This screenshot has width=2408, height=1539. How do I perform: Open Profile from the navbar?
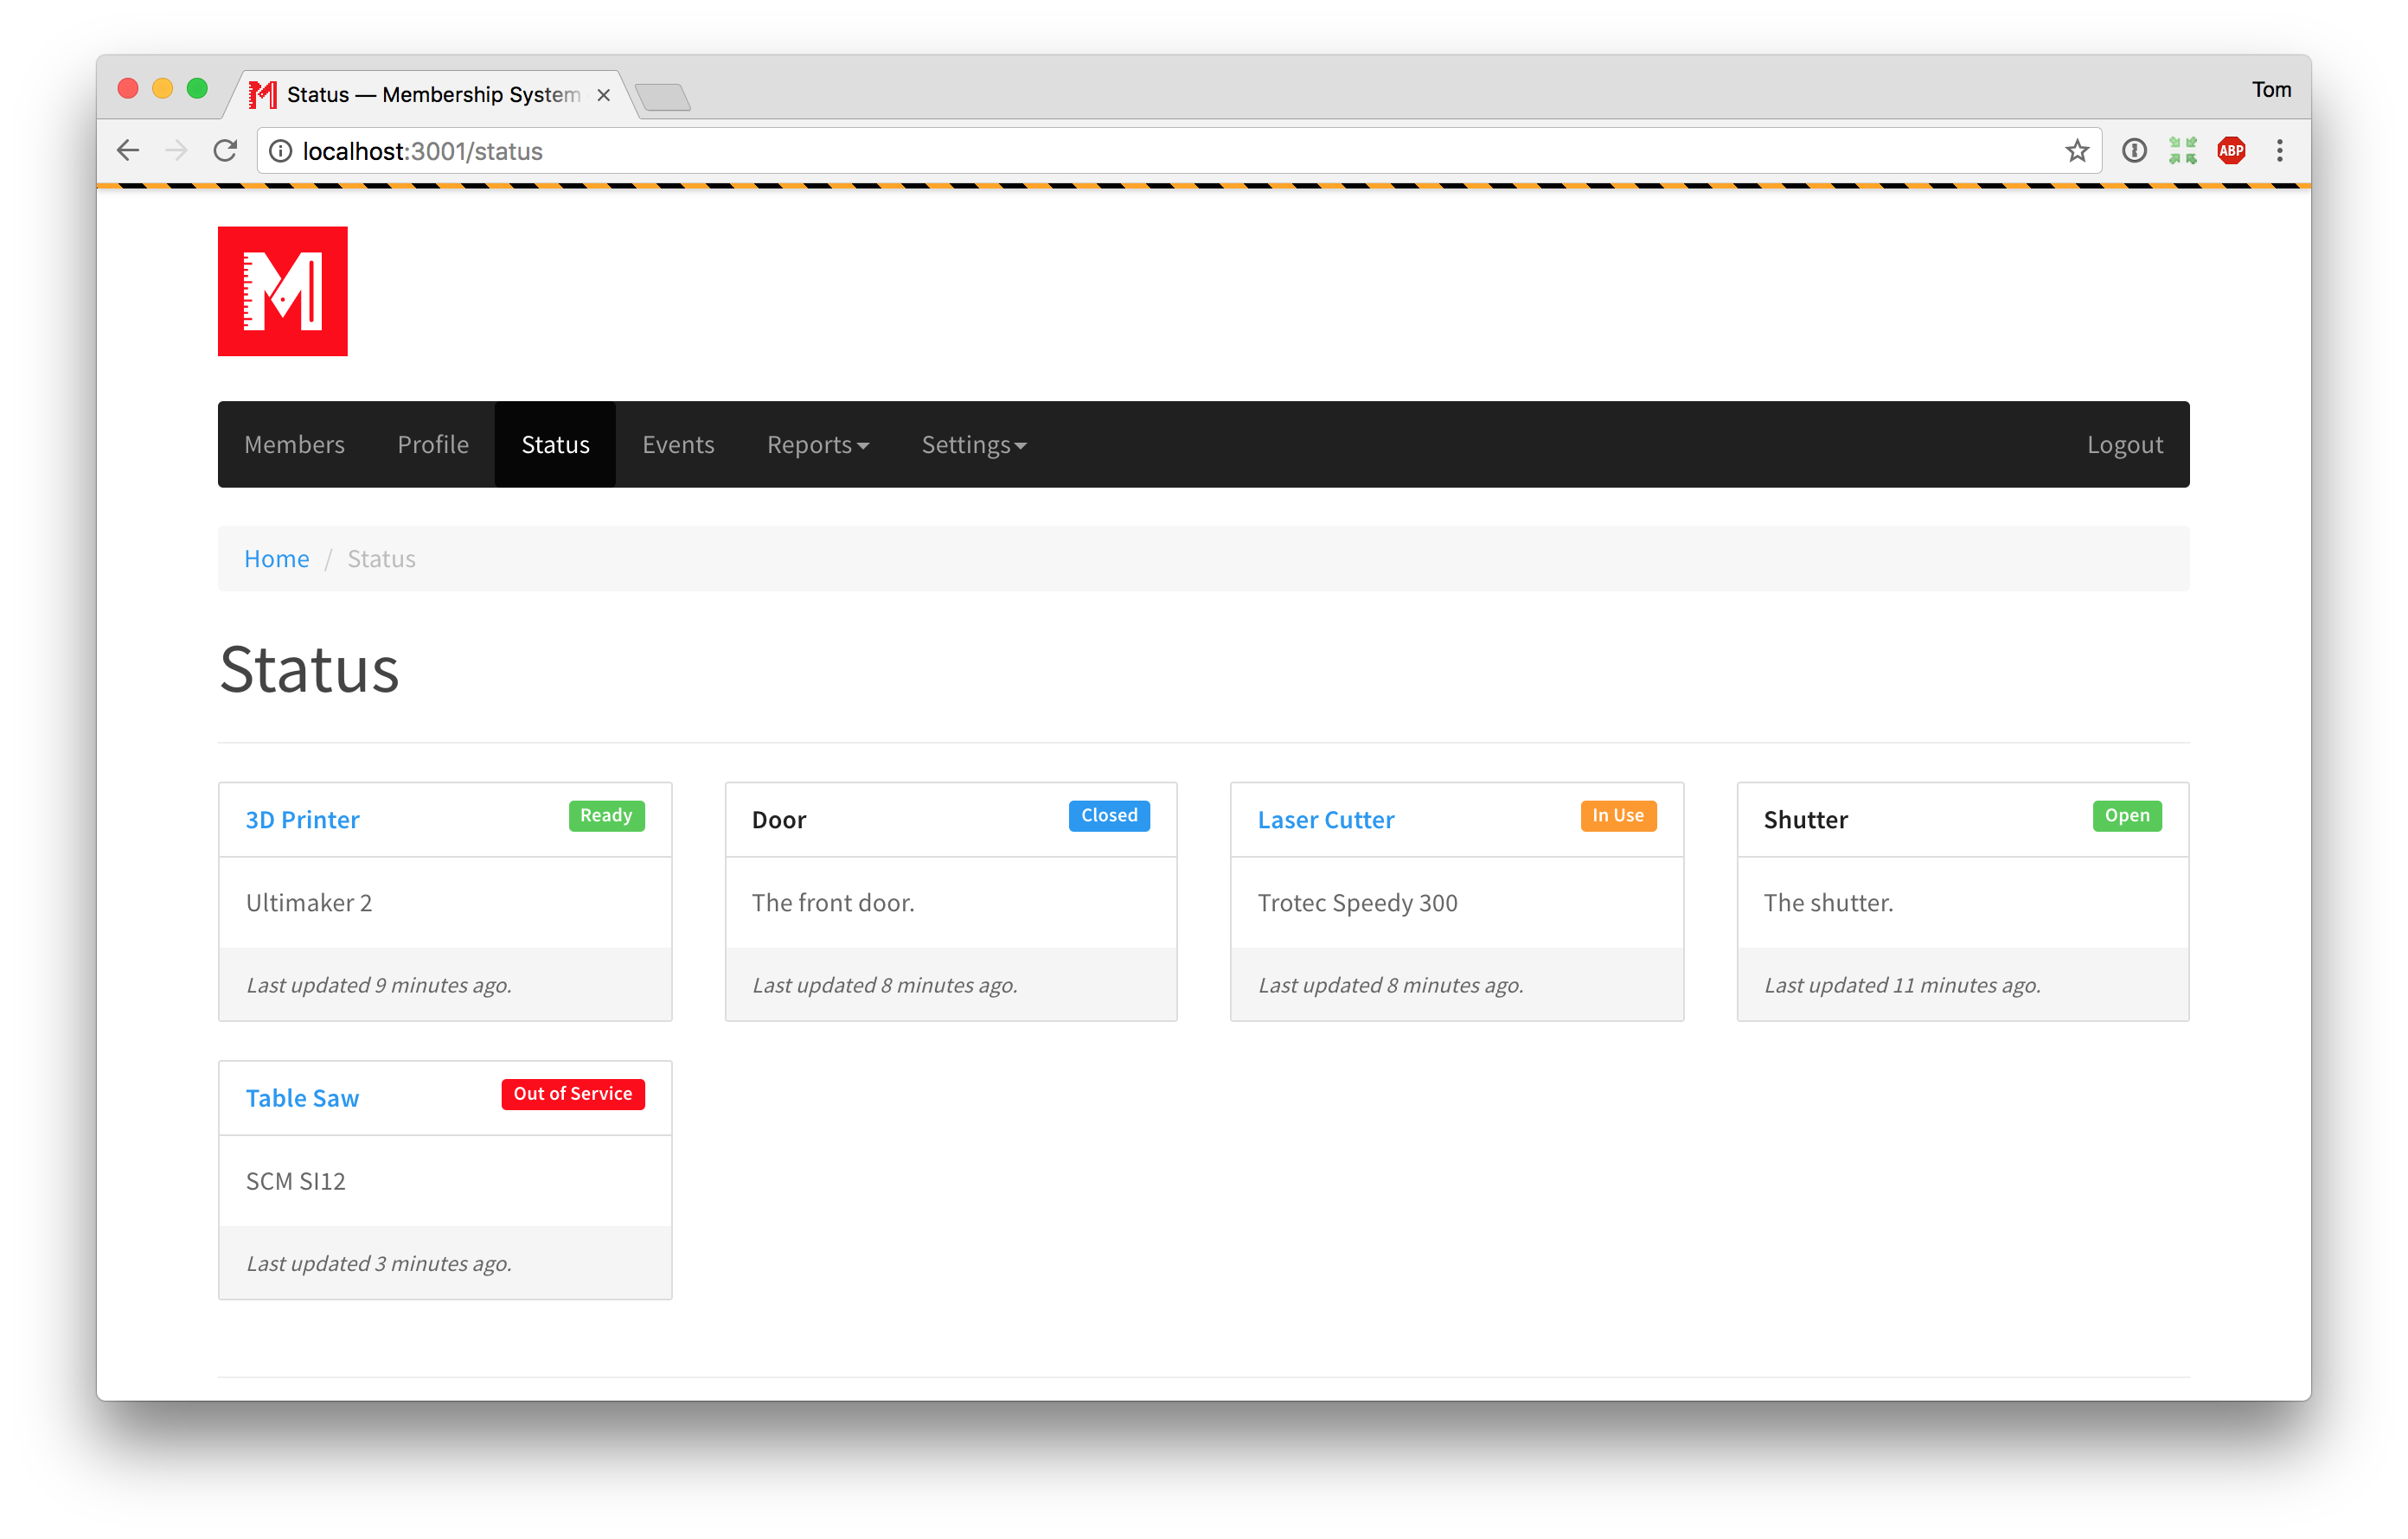click(433, 444)
